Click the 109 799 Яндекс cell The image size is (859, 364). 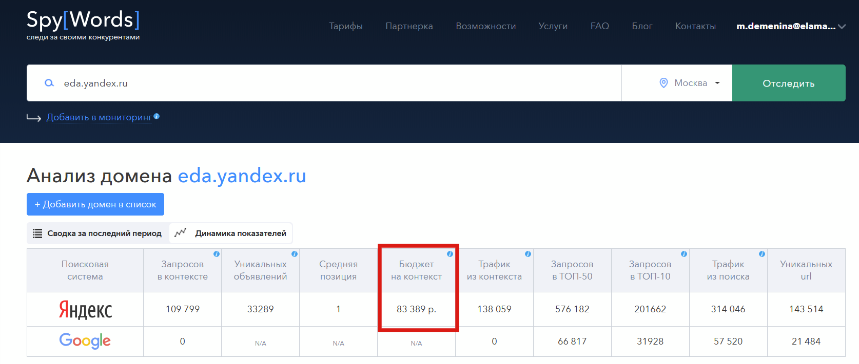point(183,309)
